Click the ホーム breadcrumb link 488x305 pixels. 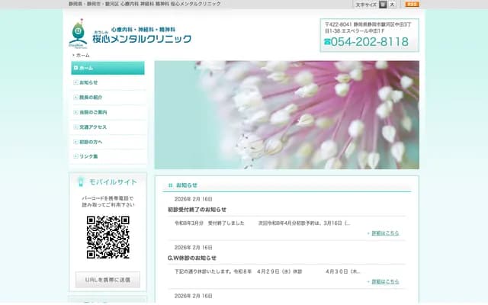pos(82,56)
